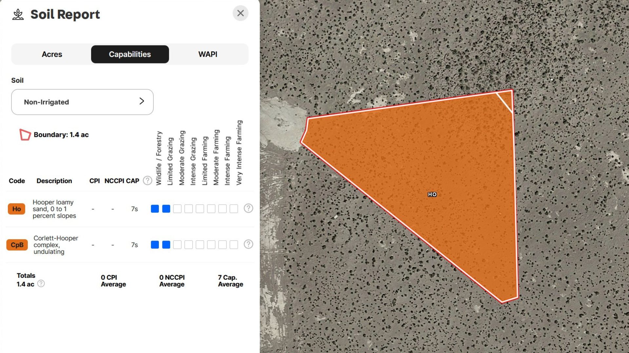Screen dimensions: 629x353
Task: Click the red boundary shape icon
Action: [x=25, y=135]
